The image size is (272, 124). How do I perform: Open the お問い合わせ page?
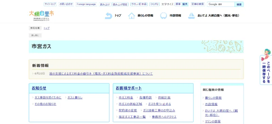coord(66,4)
